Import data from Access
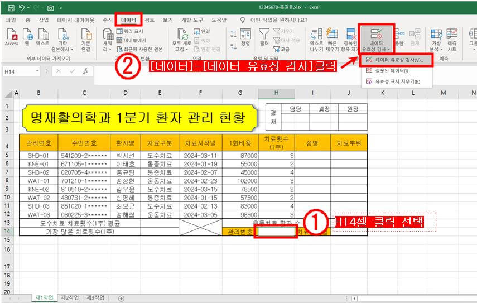Viewport: 477px width, 303px height. [x=12, y=37]
